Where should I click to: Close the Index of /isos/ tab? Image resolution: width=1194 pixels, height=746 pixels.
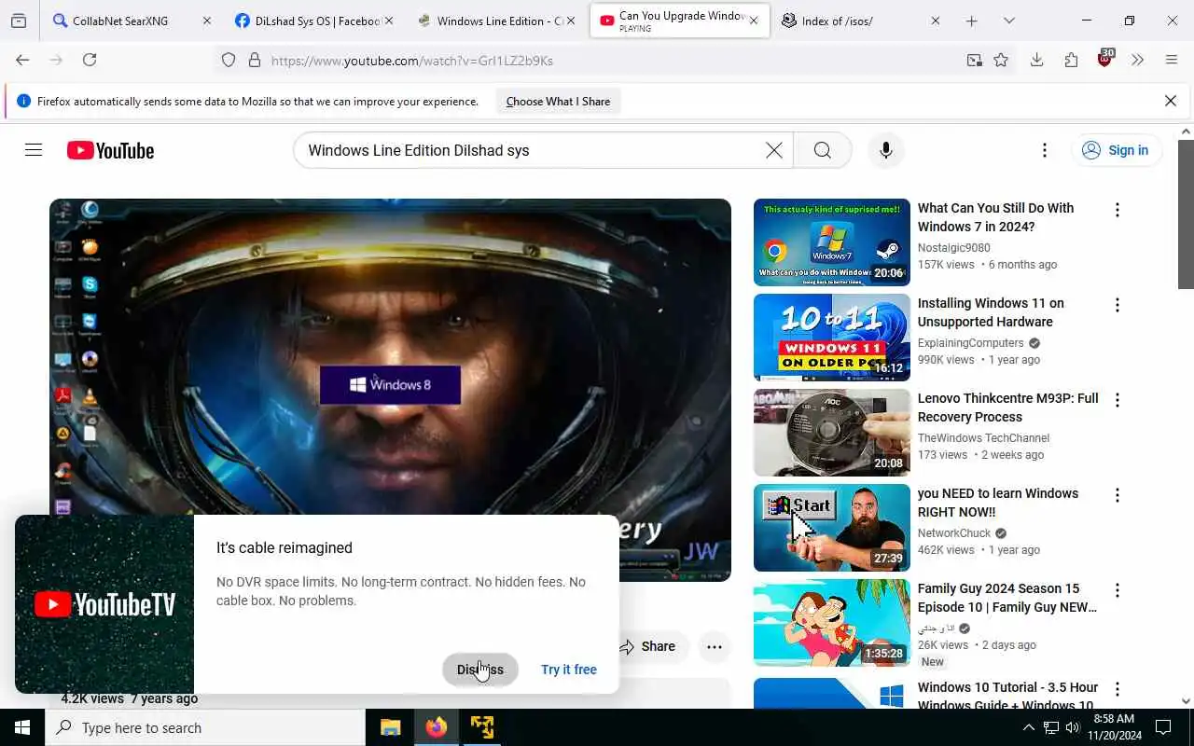pyautogui.click(x=936, y=21)
